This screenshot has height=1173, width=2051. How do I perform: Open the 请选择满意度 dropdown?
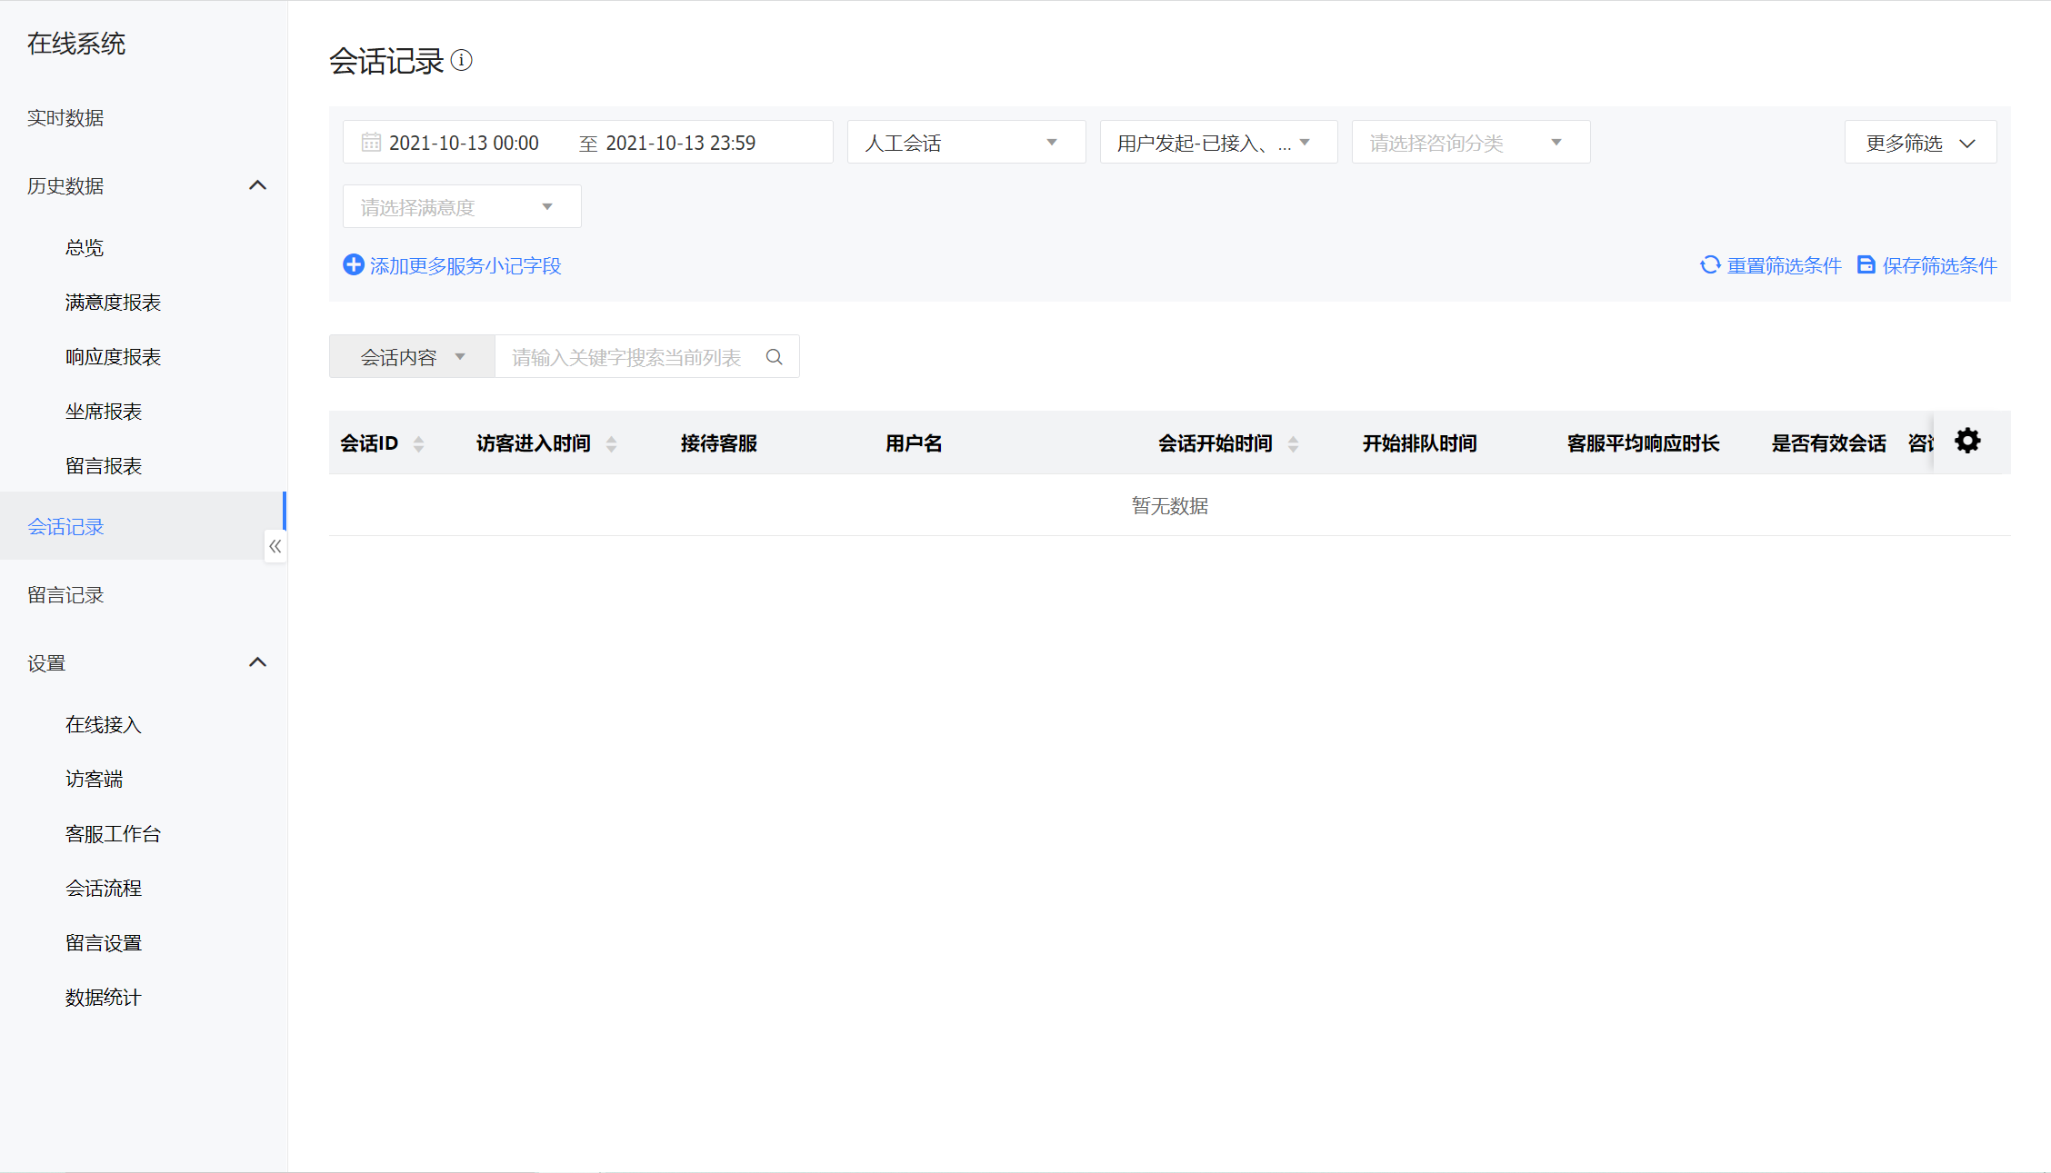(462, 206)
